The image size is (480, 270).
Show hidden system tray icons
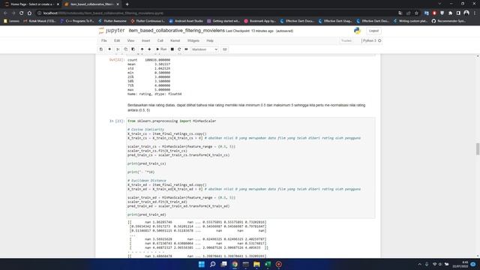[x=420, y=264]
